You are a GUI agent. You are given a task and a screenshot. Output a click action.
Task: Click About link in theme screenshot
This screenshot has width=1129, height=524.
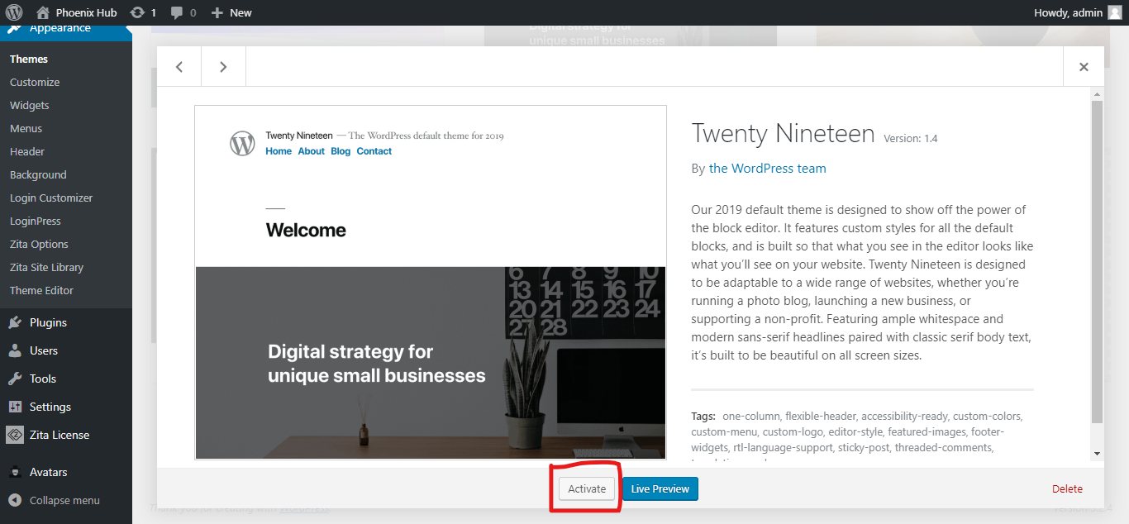312,151
